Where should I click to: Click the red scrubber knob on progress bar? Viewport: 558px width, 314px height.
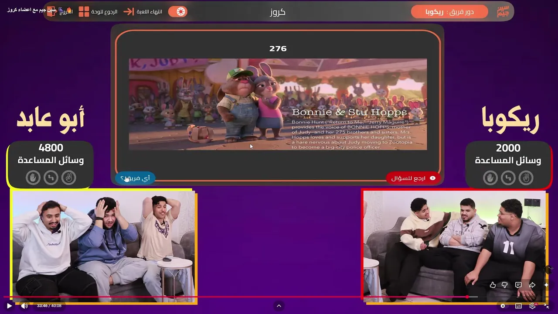click(x=467, y=297)
